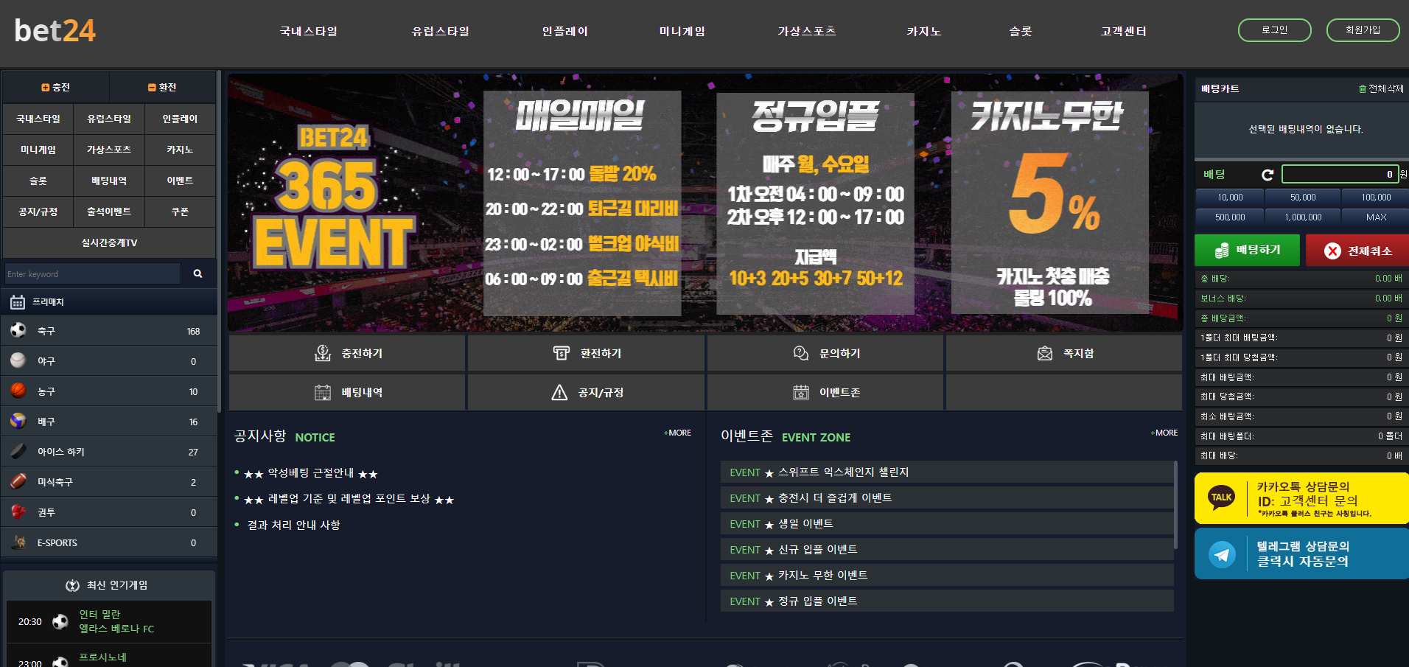Open 국내스타일 in top navigation
Image resolution: width=1409 pixels, height=667 pixels.
(309, 31)
